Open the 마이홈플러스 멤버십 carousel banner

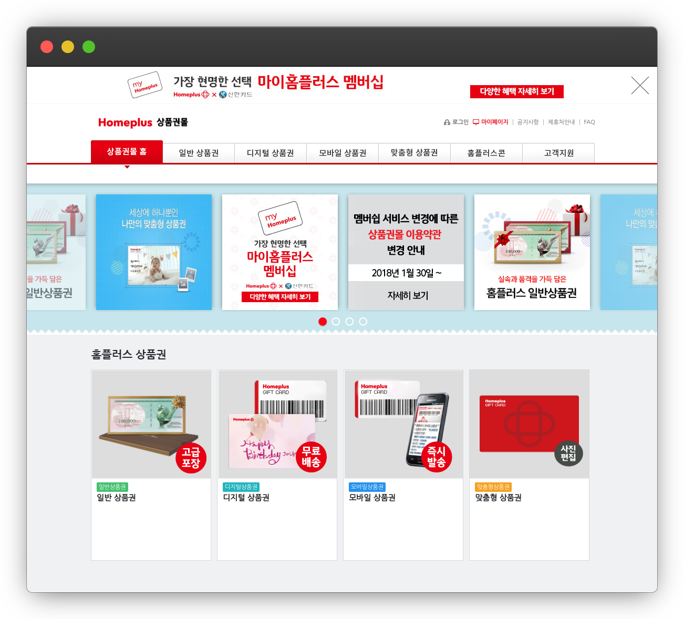pyautogui.click(x=280, y=252)
